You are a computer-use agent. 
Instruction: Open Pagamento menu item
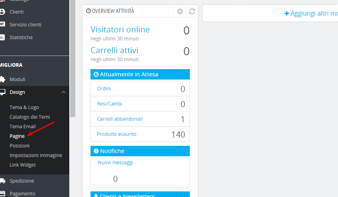coord(22,193)
